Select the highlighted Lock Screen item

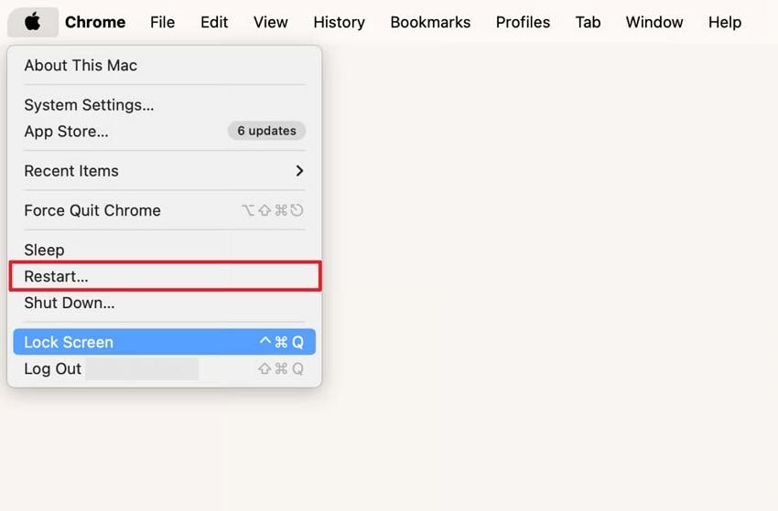[164, 342]
